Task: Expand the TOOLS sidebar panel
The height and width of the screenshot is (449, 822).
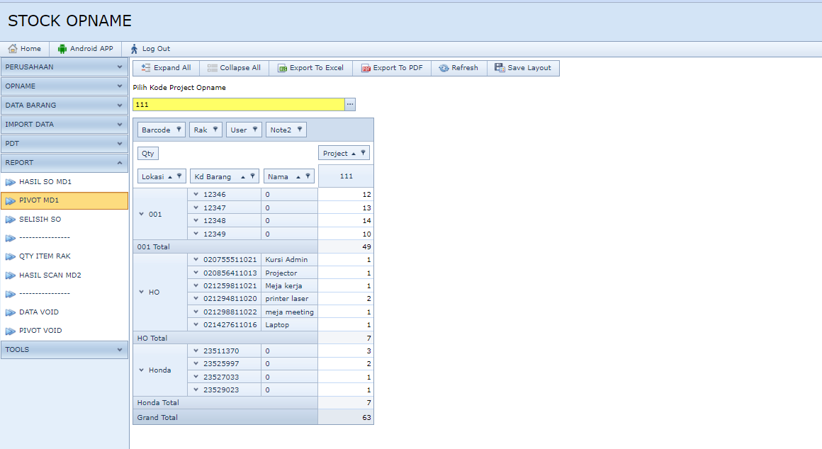Action: tap(64, 349)
